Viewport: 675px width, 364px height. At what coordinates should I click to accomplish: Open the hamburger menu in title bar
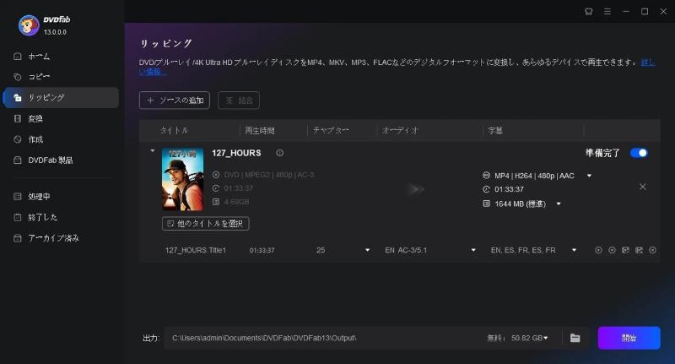pos(606,11)
